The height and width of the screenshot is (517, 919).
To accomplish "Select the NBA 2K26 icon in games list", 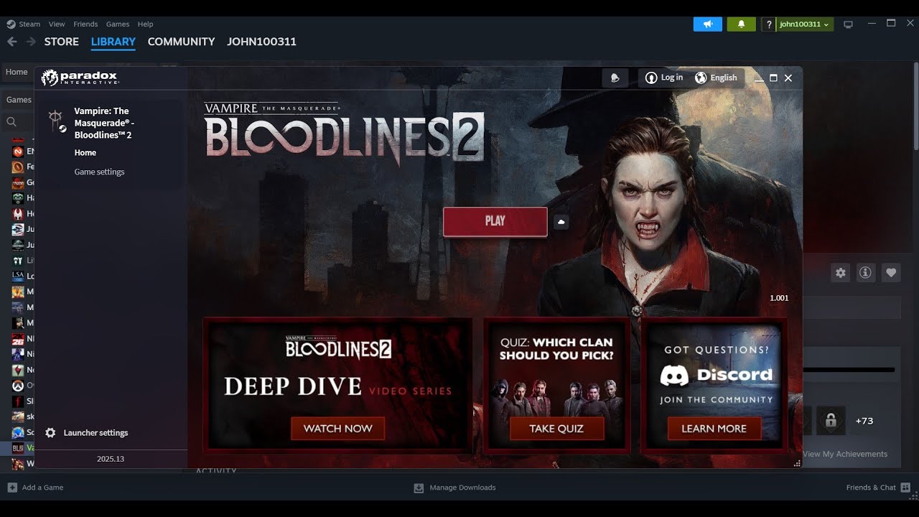I will click(x=18, y=338).
